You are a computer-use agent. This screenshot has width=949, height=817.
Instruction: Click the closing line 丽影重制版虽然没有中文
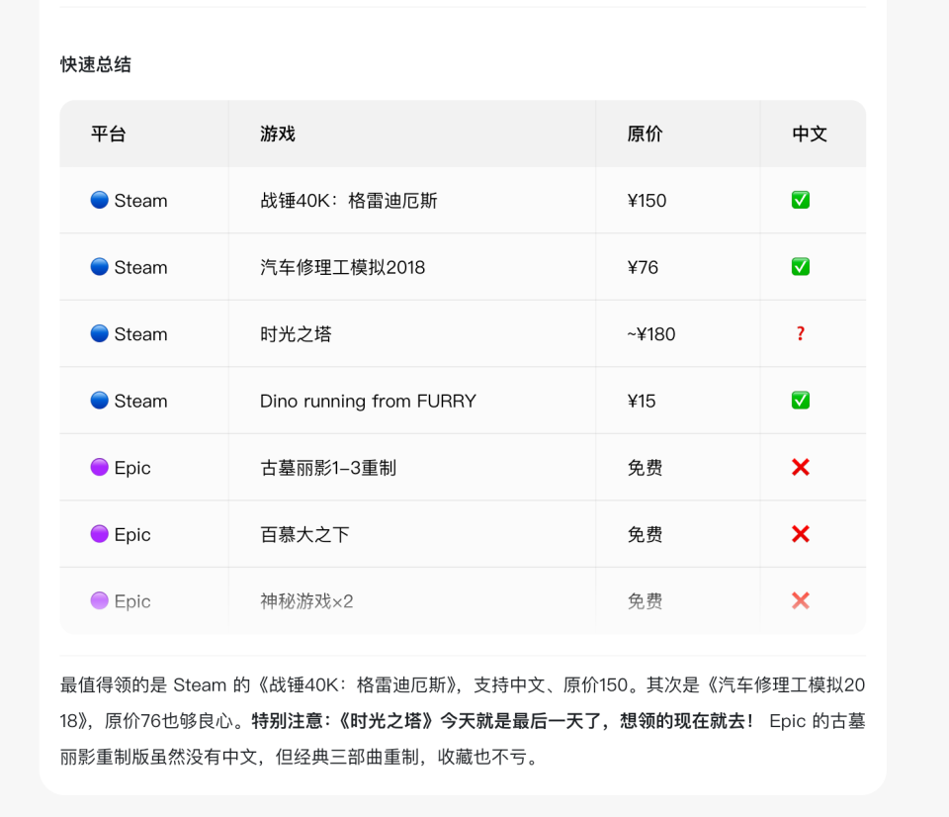coord(298,757)
